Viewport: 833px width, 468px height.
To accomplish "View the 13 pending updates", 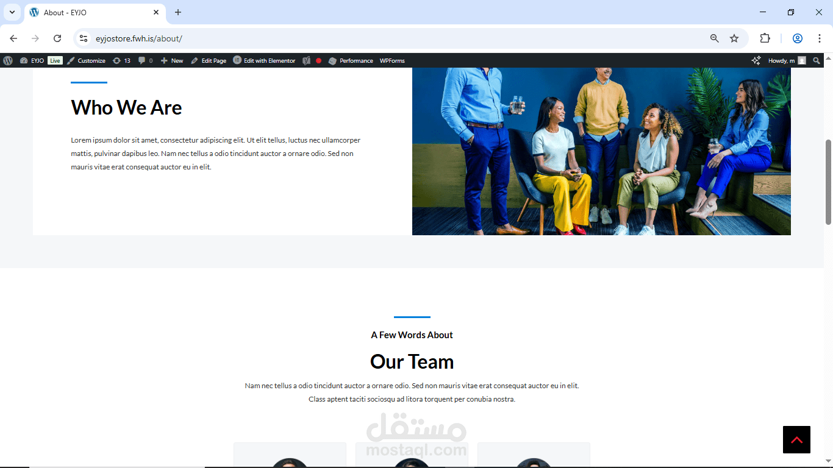I will tap(121, 60).
